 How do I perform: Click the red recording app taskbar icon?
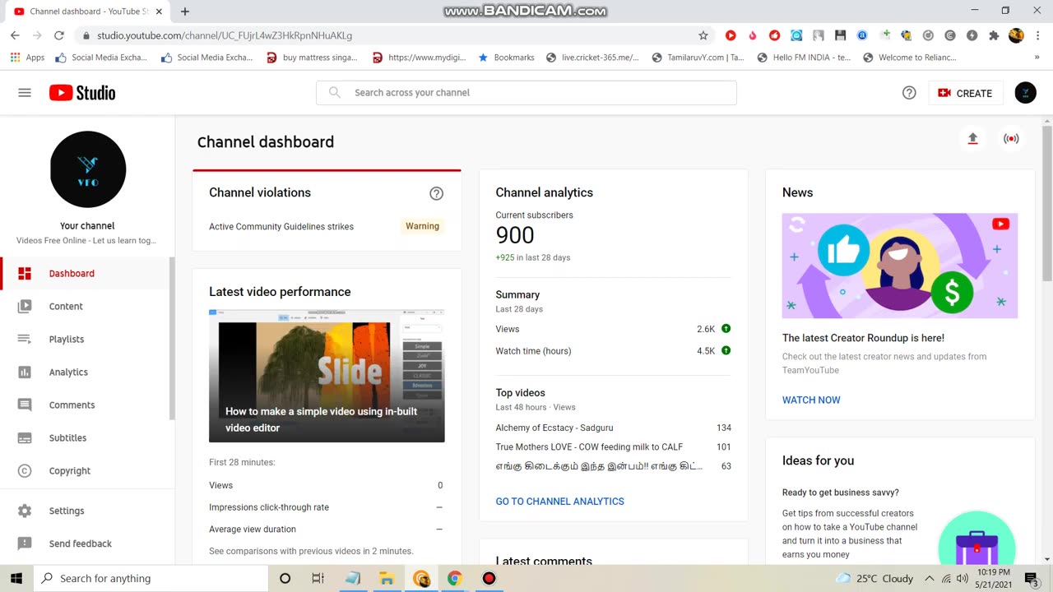(x=489, y=578)
